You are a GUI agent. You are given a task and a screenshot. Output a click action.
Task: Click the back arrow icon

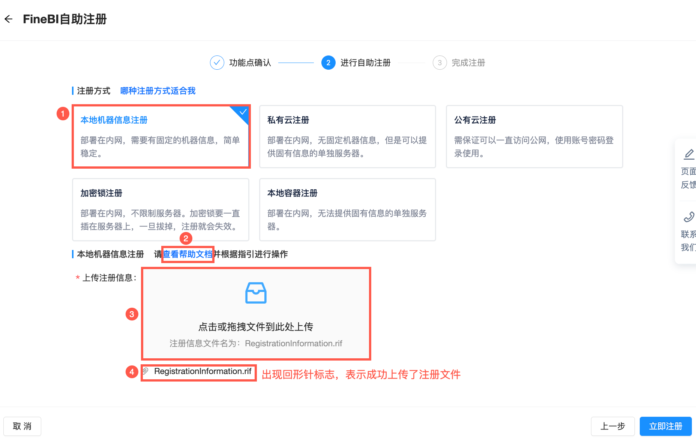pyautogui.click(x=9, y=19)
